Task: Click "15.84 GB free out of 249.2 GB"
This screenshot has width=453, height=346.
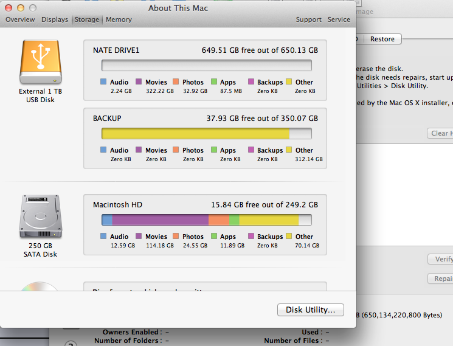Action: [265, 205]
